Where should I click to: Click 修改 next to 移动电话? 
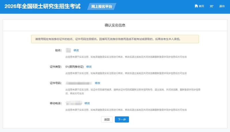coord(87,103)
